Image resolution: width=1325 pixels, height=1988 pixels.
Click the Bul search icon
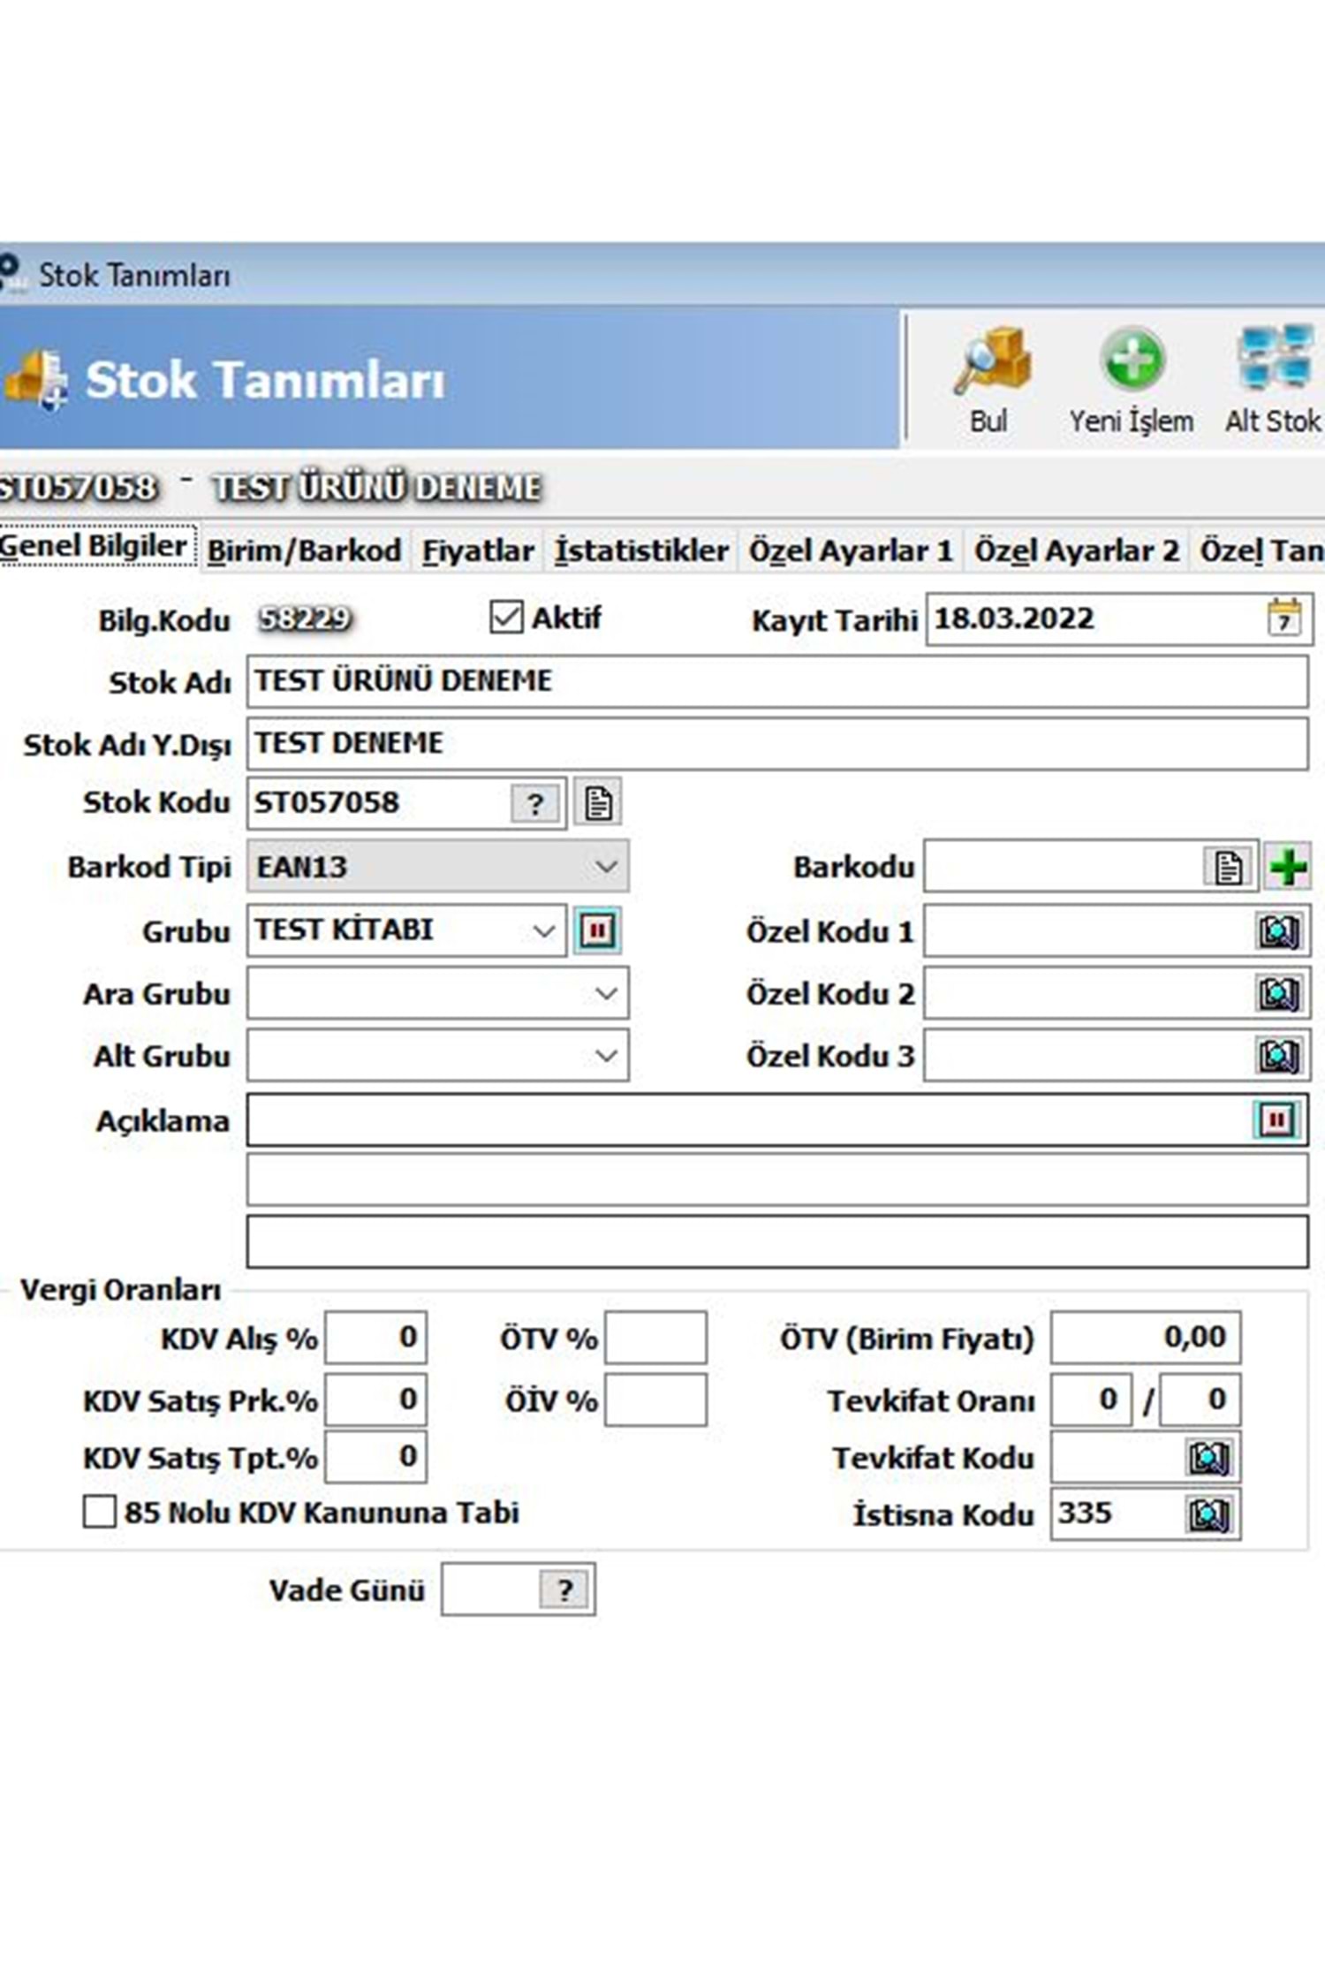(x=990, y=362)
